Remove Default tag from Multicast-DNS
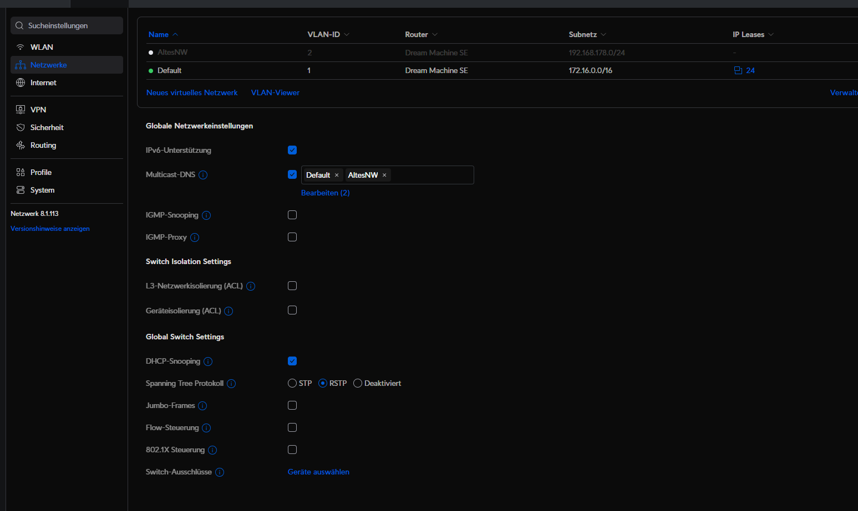Image resolution: width=858 pixels, height=511 pixels. coord(337,175)
